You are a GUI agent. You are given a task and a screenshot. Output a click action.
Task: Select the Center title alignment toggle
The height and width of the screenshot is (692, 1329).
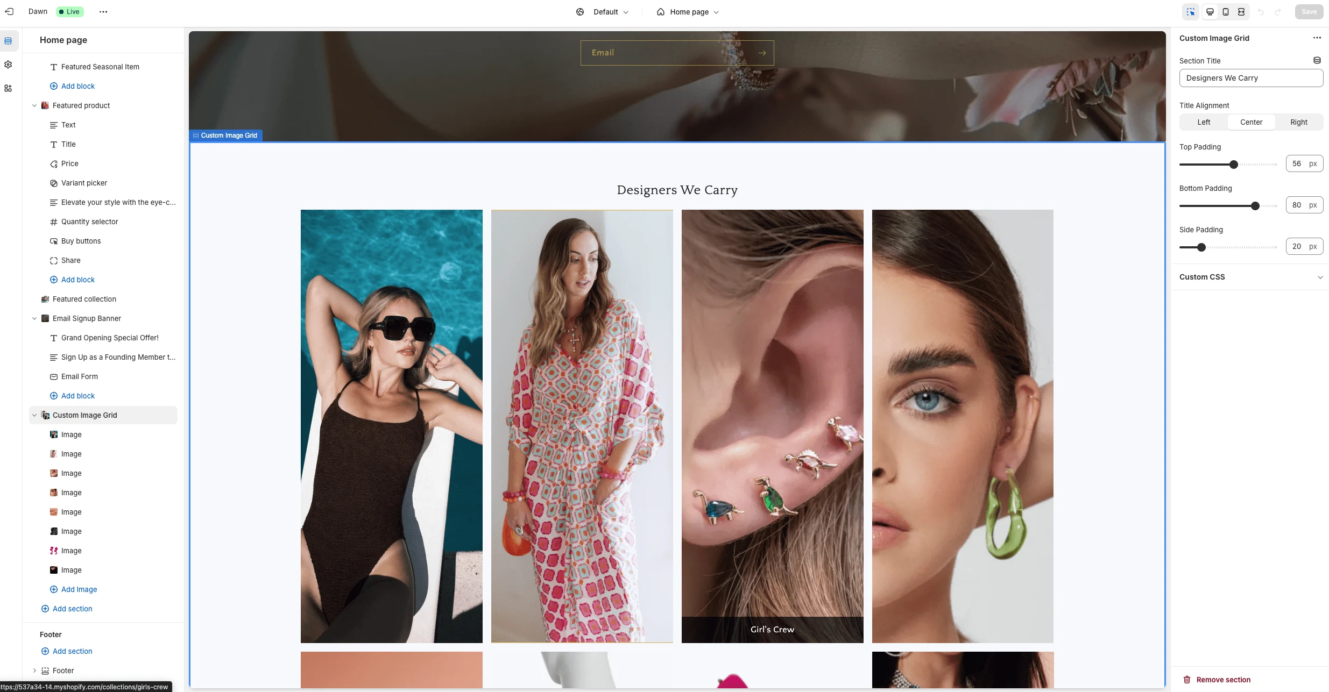1251,122
